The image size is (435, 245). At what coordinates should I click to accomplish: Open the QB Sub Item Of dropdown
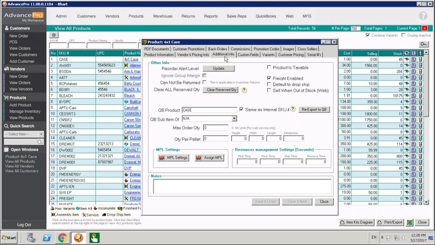[234, 118]
